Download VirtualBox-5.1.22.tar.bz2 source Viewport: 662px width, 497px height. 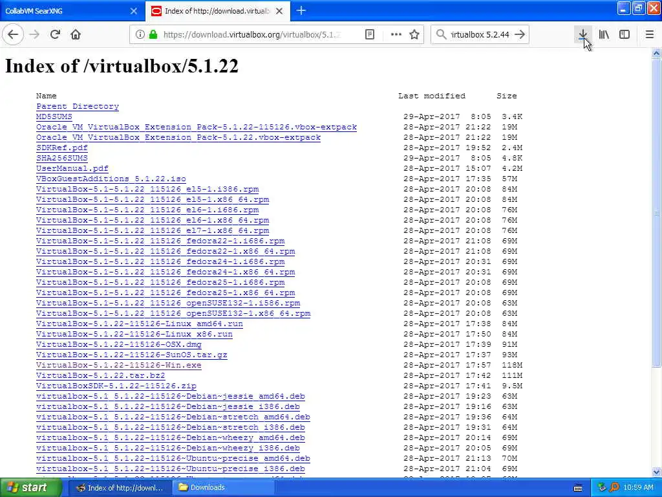[x=100, y=375]
